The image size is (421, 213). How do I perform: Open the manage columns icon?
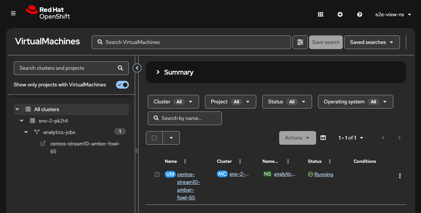click(323, 138)
